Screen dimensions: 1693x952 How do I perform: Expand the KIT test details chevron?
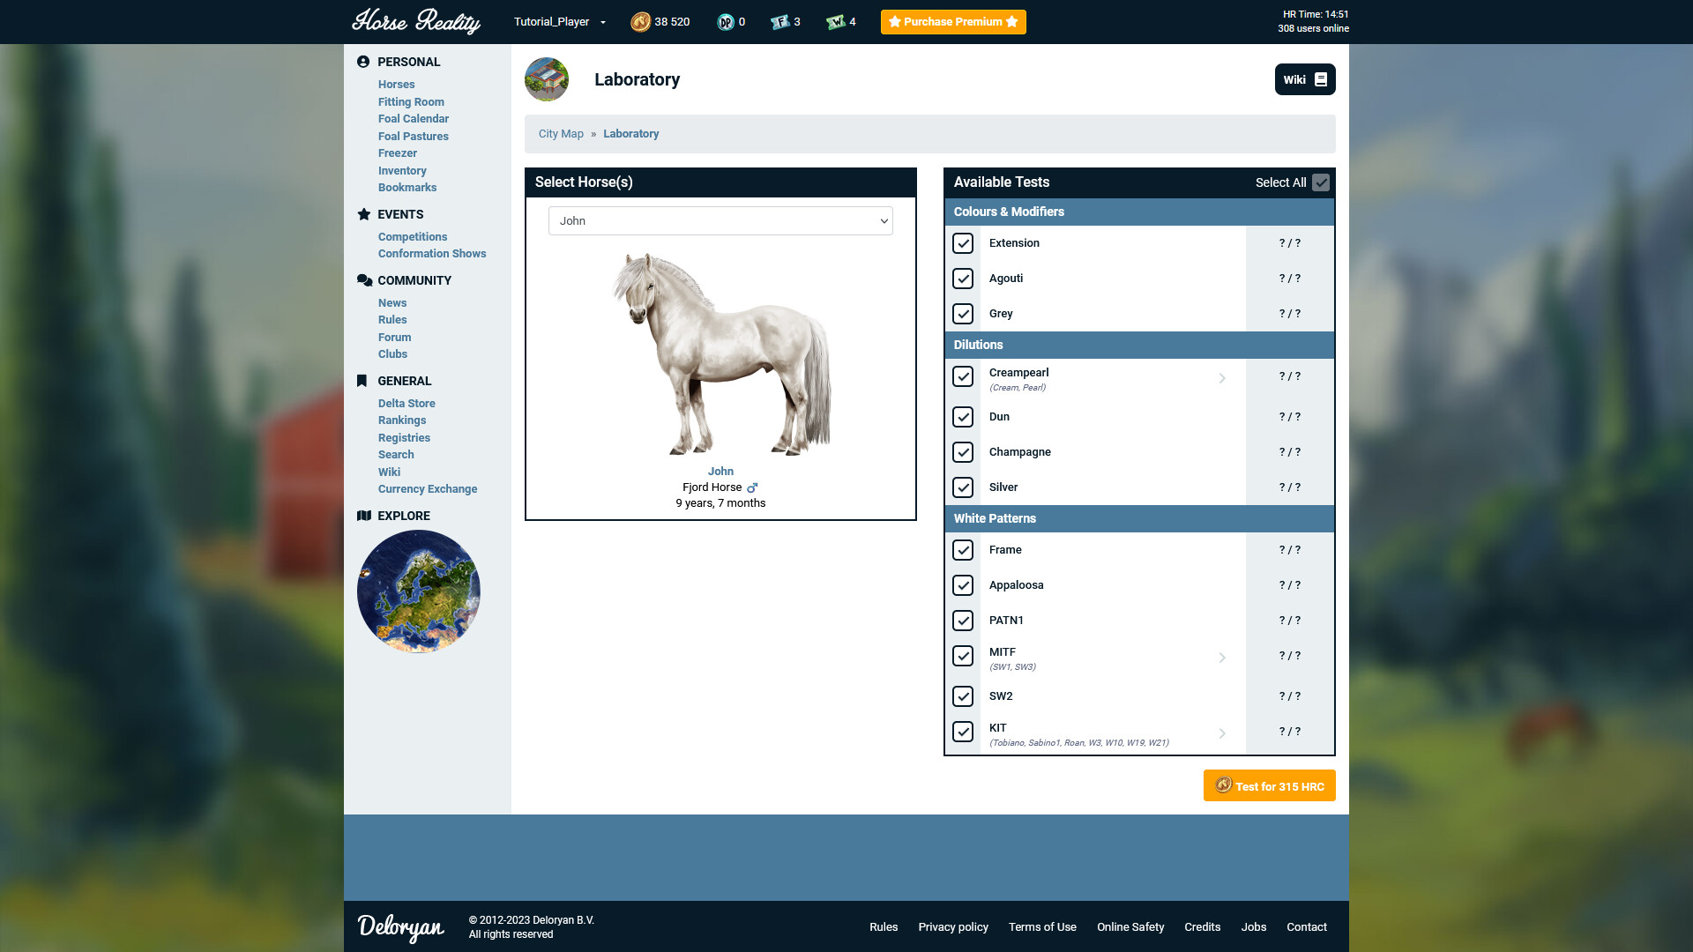tap(1222, 733)
